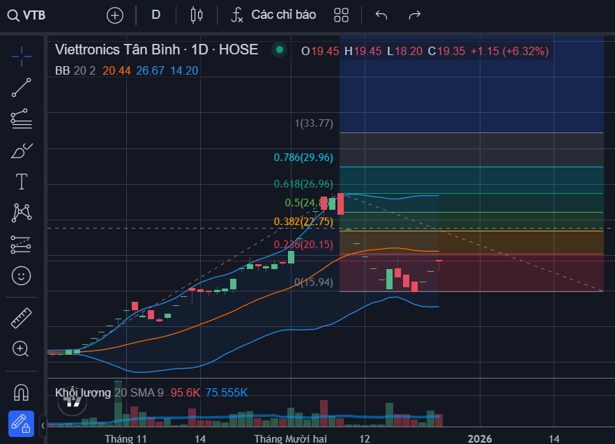Select the crosshair cursor tool
The height and width of the screenshot is (444, 615).
tap(22, 56)
